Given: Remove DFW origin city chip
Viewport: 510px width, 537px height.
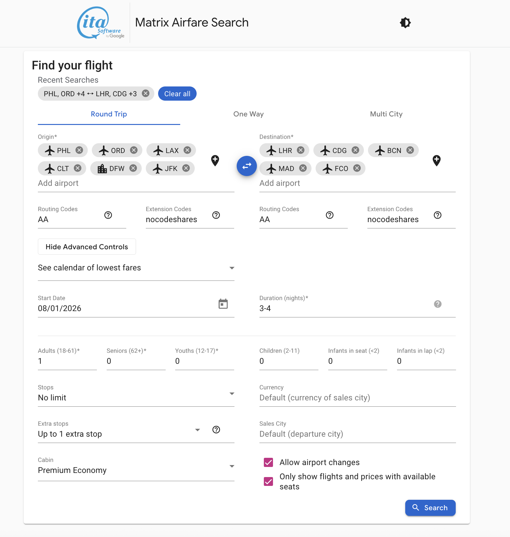Looking at the screenshot, I should [133, 168].
